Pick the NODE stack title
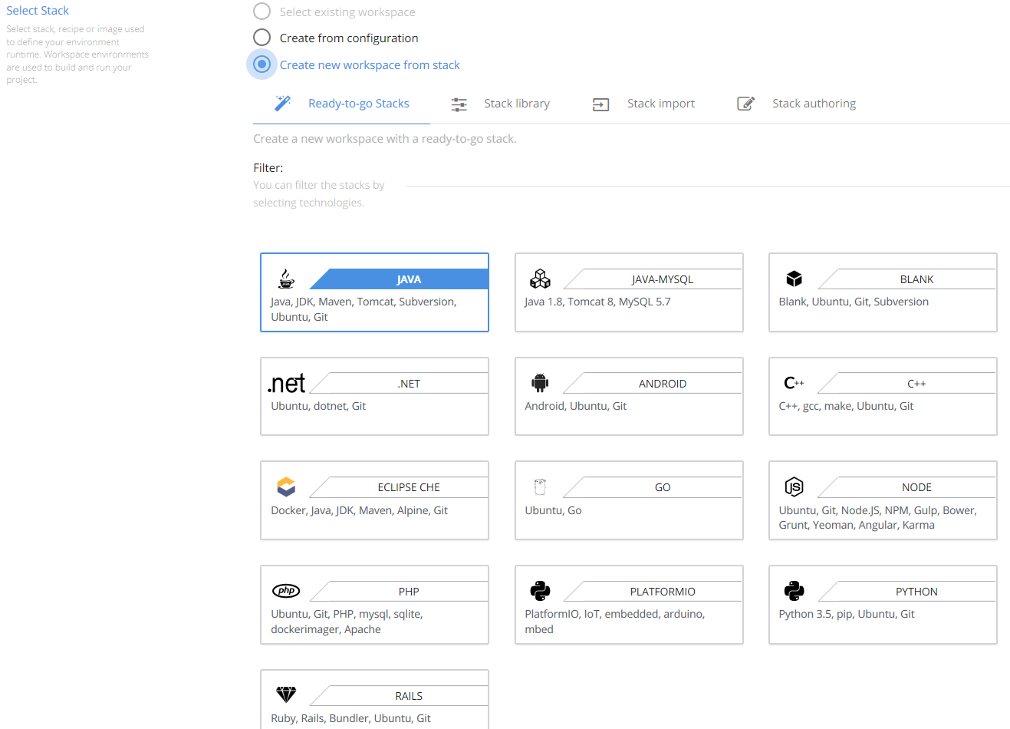 [x=916, y=487]
